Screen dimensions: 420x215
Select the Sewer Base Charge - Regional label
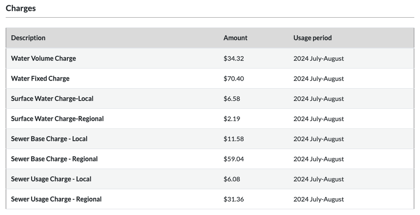(54, 159)
